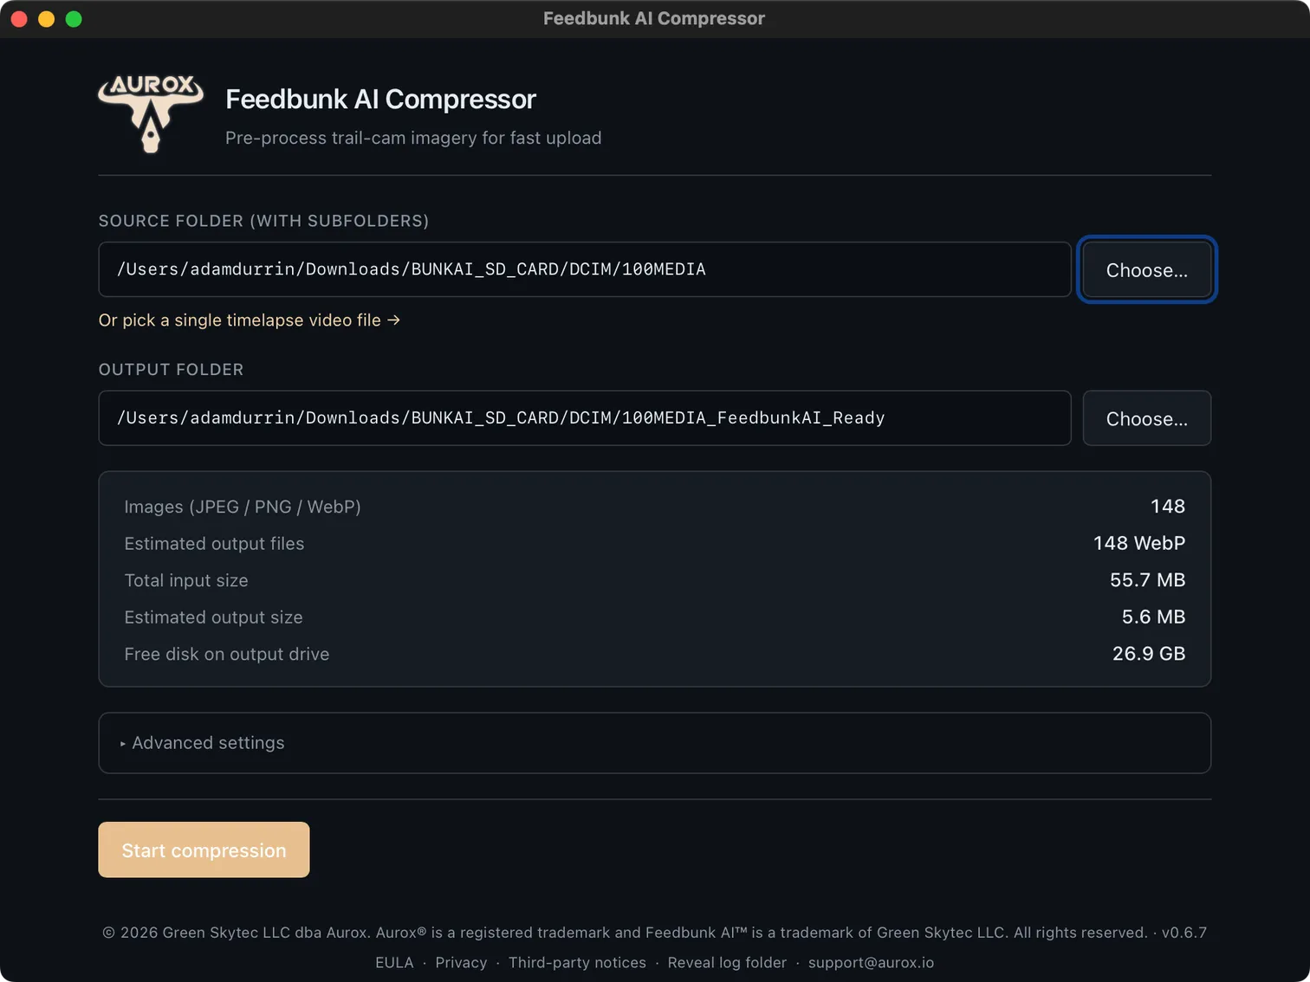
Task: Close the Feedbunk AI Compressor window
Action: tap(19, 18)
